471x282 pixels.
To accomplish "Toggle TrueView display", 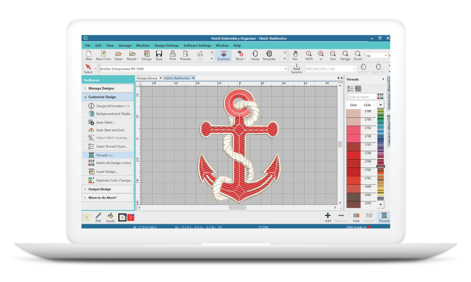I will tap(223, 56).
